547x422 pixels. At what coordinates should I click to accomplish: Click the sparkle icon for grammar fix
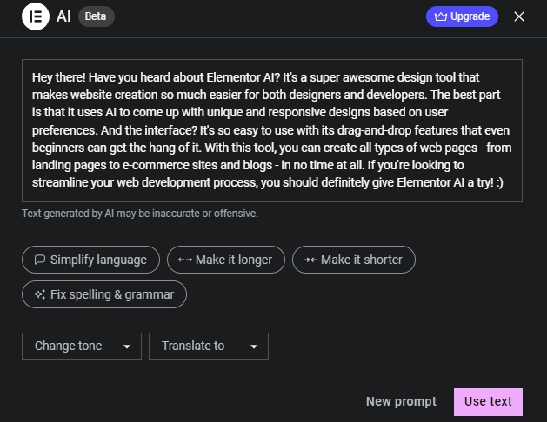tap(39, 294)
